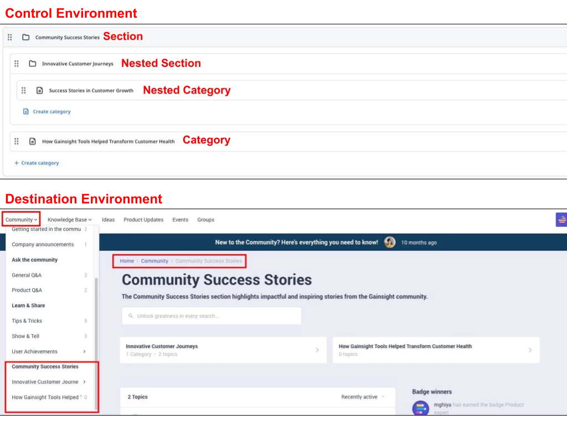Viewport: 567px width, 425px height.
Task: Open the Community dropdown menu
Action: coord(21,220)
